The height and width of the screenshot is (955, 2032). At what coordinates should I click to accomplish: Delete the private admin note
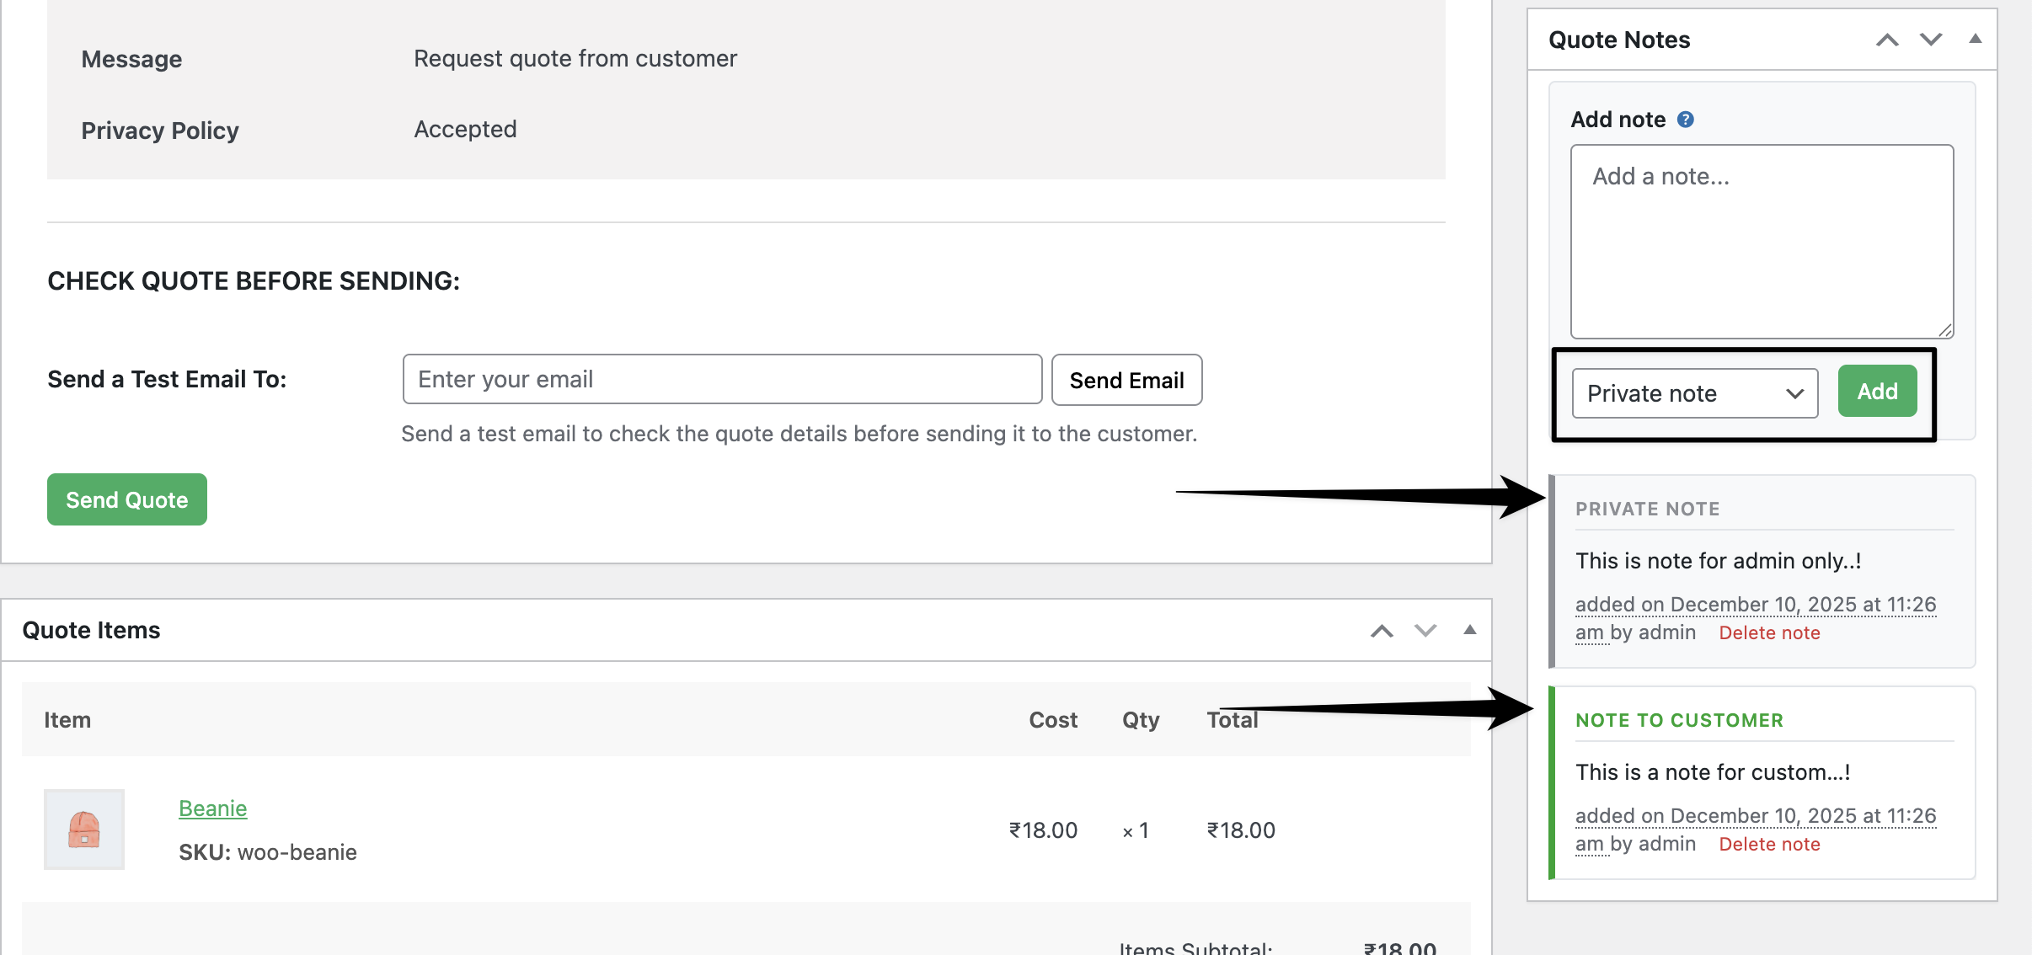pyautogui.click(x=1769, y=633)
